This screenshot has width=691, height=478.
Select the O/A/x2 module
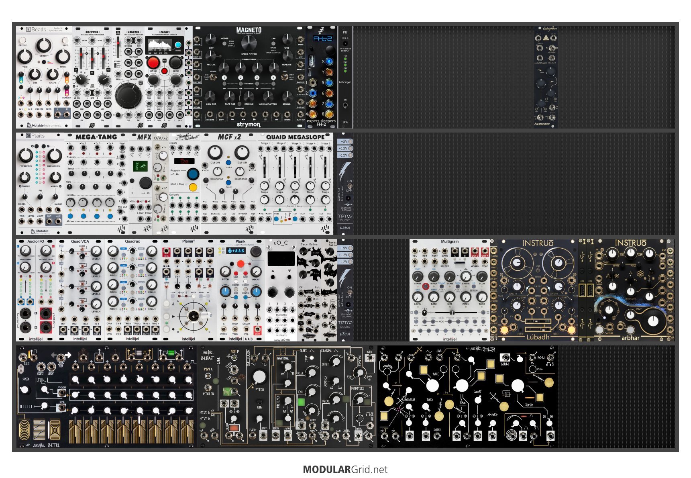(161, 184)
